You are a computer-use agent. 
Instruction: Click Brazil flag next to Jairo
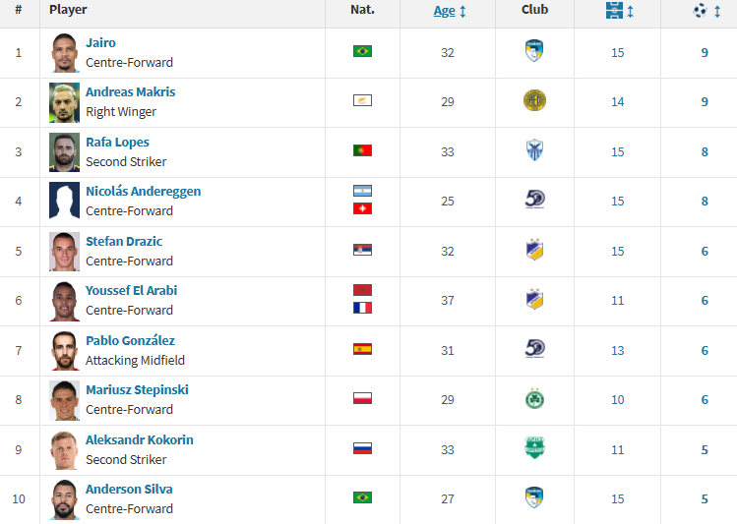362,51
